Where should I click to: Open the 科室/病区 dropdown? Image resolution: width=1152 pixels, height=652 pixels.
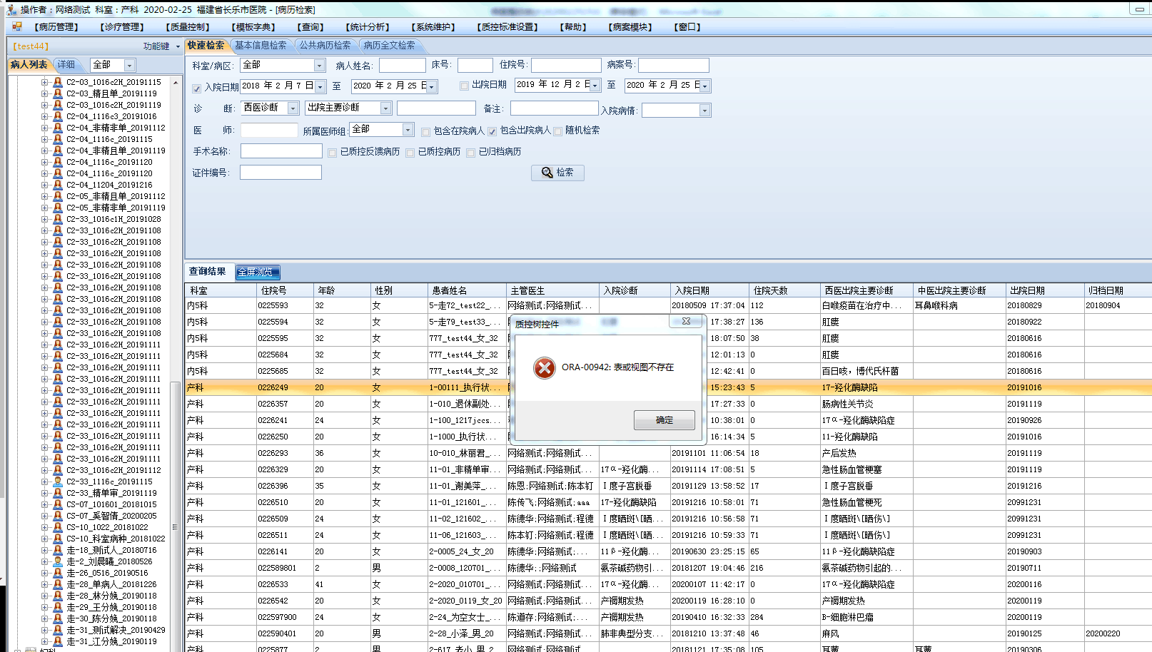pyautogui.click(x=319, y=66)
